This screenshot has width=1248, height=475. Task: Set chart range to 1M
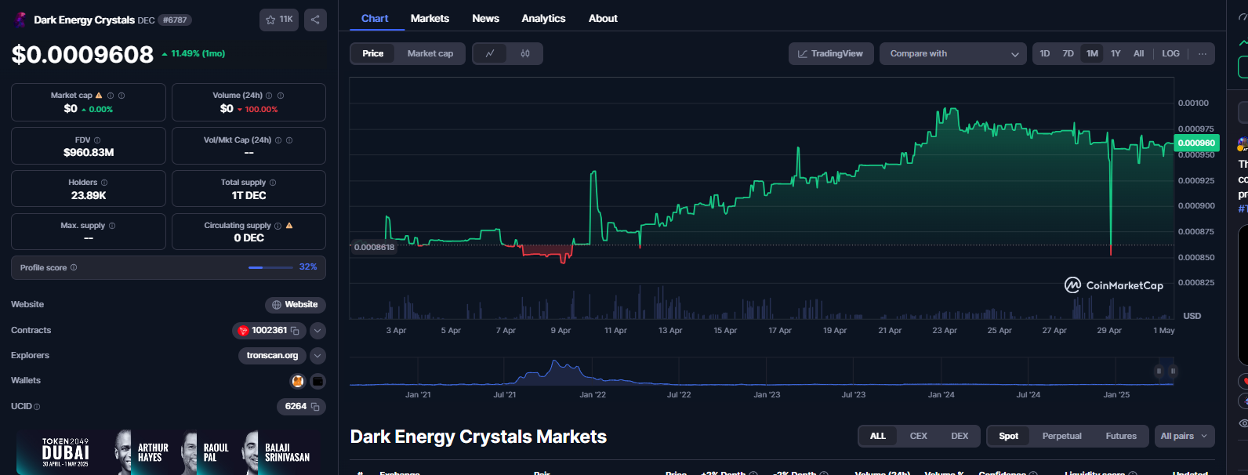(x=1092, y=53)
